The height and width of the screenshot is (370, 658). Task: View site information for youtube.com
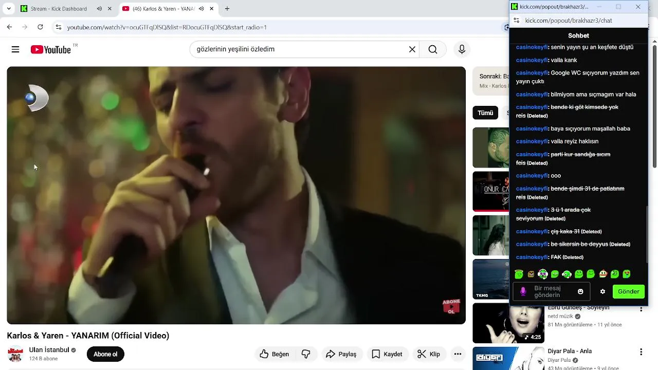(58, 27)
